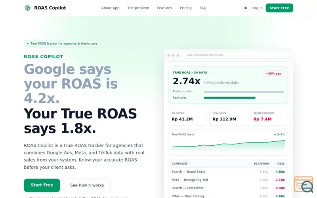Screen dimensions: 317x198
Task: Click the hero Start Free button
Action: pyautogui.click(x=42, y=185)
